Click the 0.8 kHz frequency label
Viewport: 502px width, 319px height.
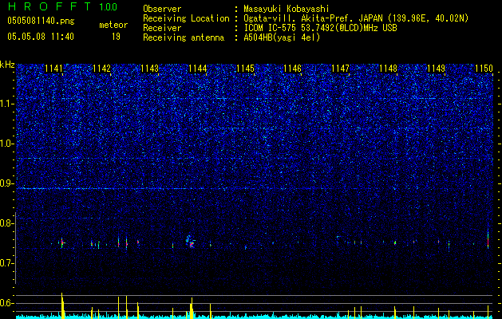tap(6, 223)
